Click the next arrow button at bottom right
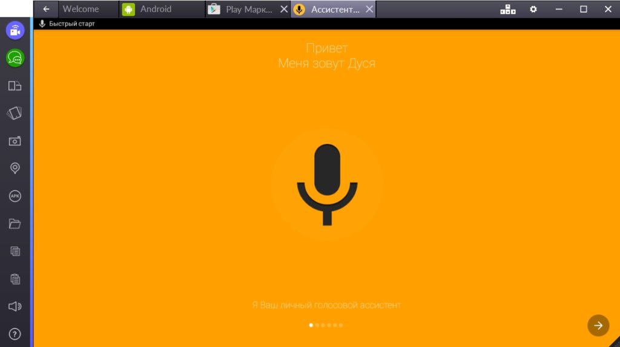Screen dimensions: 620x347 [598, 325]
